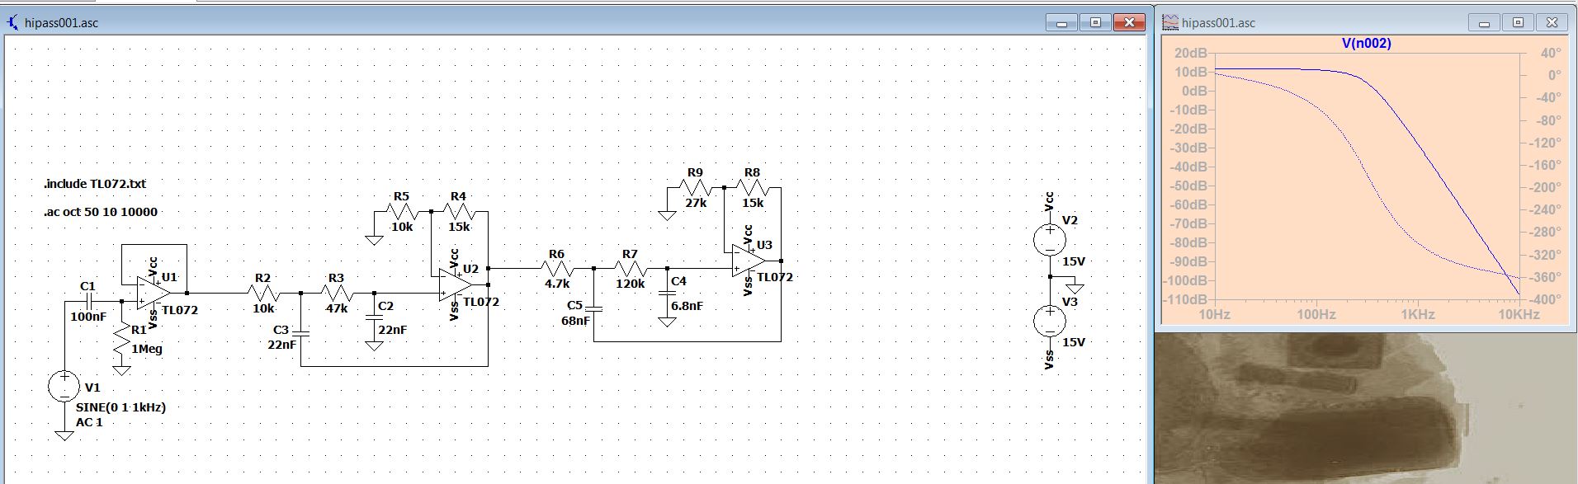Close the hipass001.asc plot window
The image size is (1578, 484).
click(1552, 23)
